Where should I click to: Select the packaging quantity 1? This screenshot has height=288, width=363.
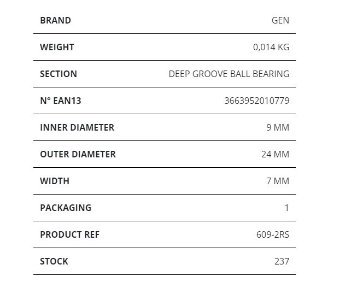pos(287,208)
